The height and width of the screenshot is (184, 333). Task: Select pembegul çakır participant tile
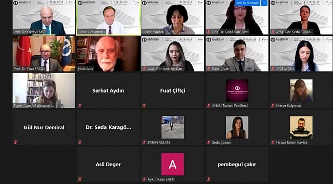(x=237, y=165)
